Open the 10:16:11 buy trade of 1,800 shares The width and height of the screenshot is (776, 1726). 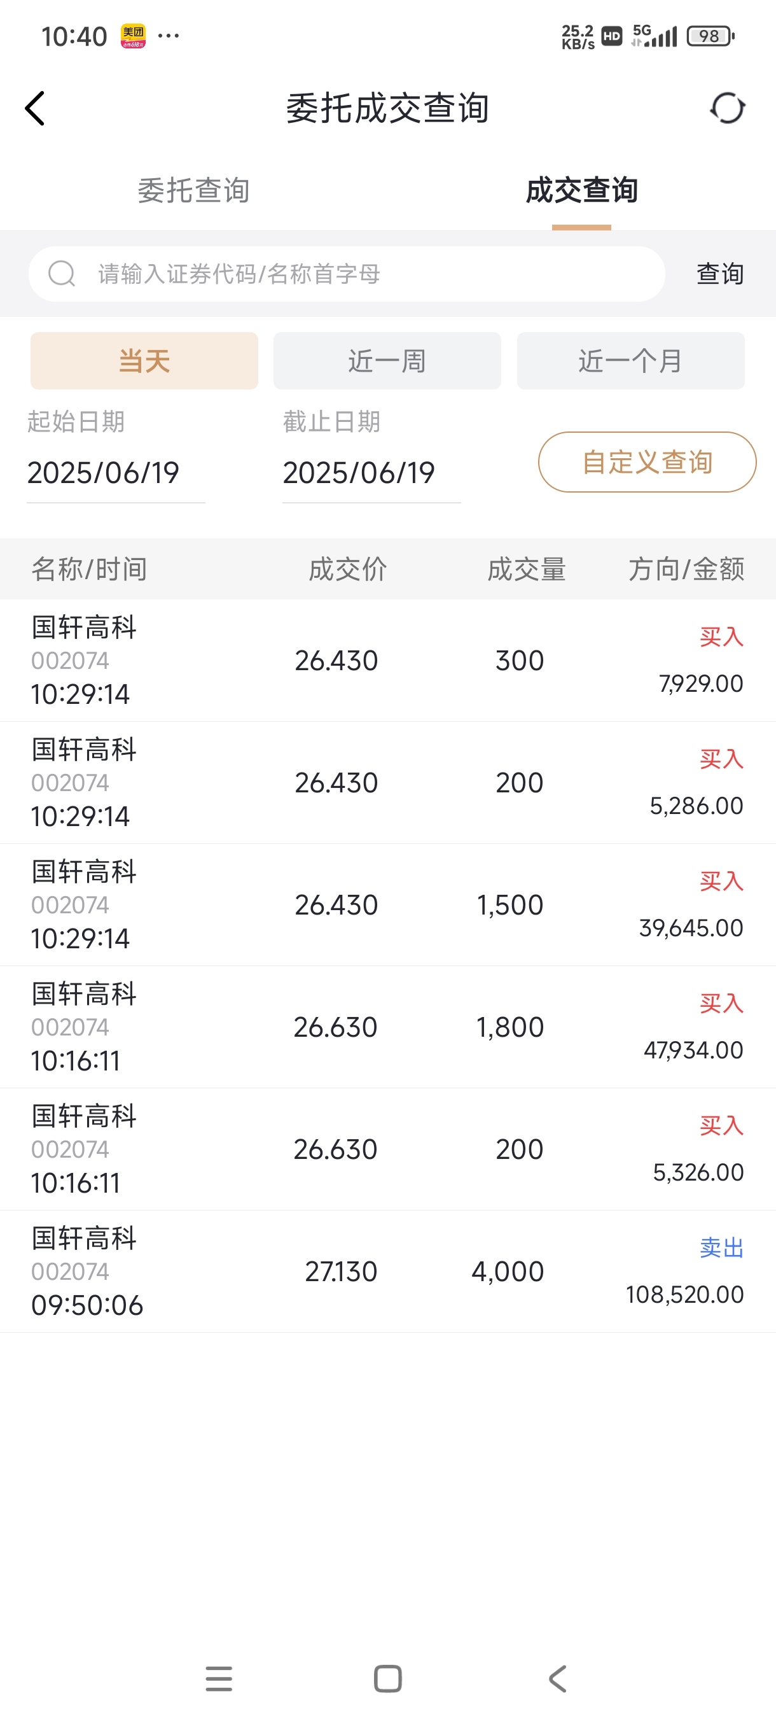(387, 1027)
